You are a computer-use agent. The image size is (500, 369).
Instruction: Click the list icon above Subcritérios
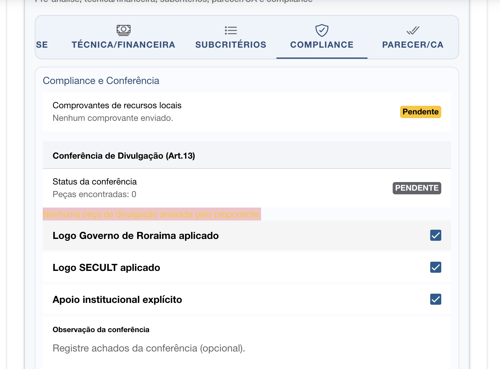point(231,30)
